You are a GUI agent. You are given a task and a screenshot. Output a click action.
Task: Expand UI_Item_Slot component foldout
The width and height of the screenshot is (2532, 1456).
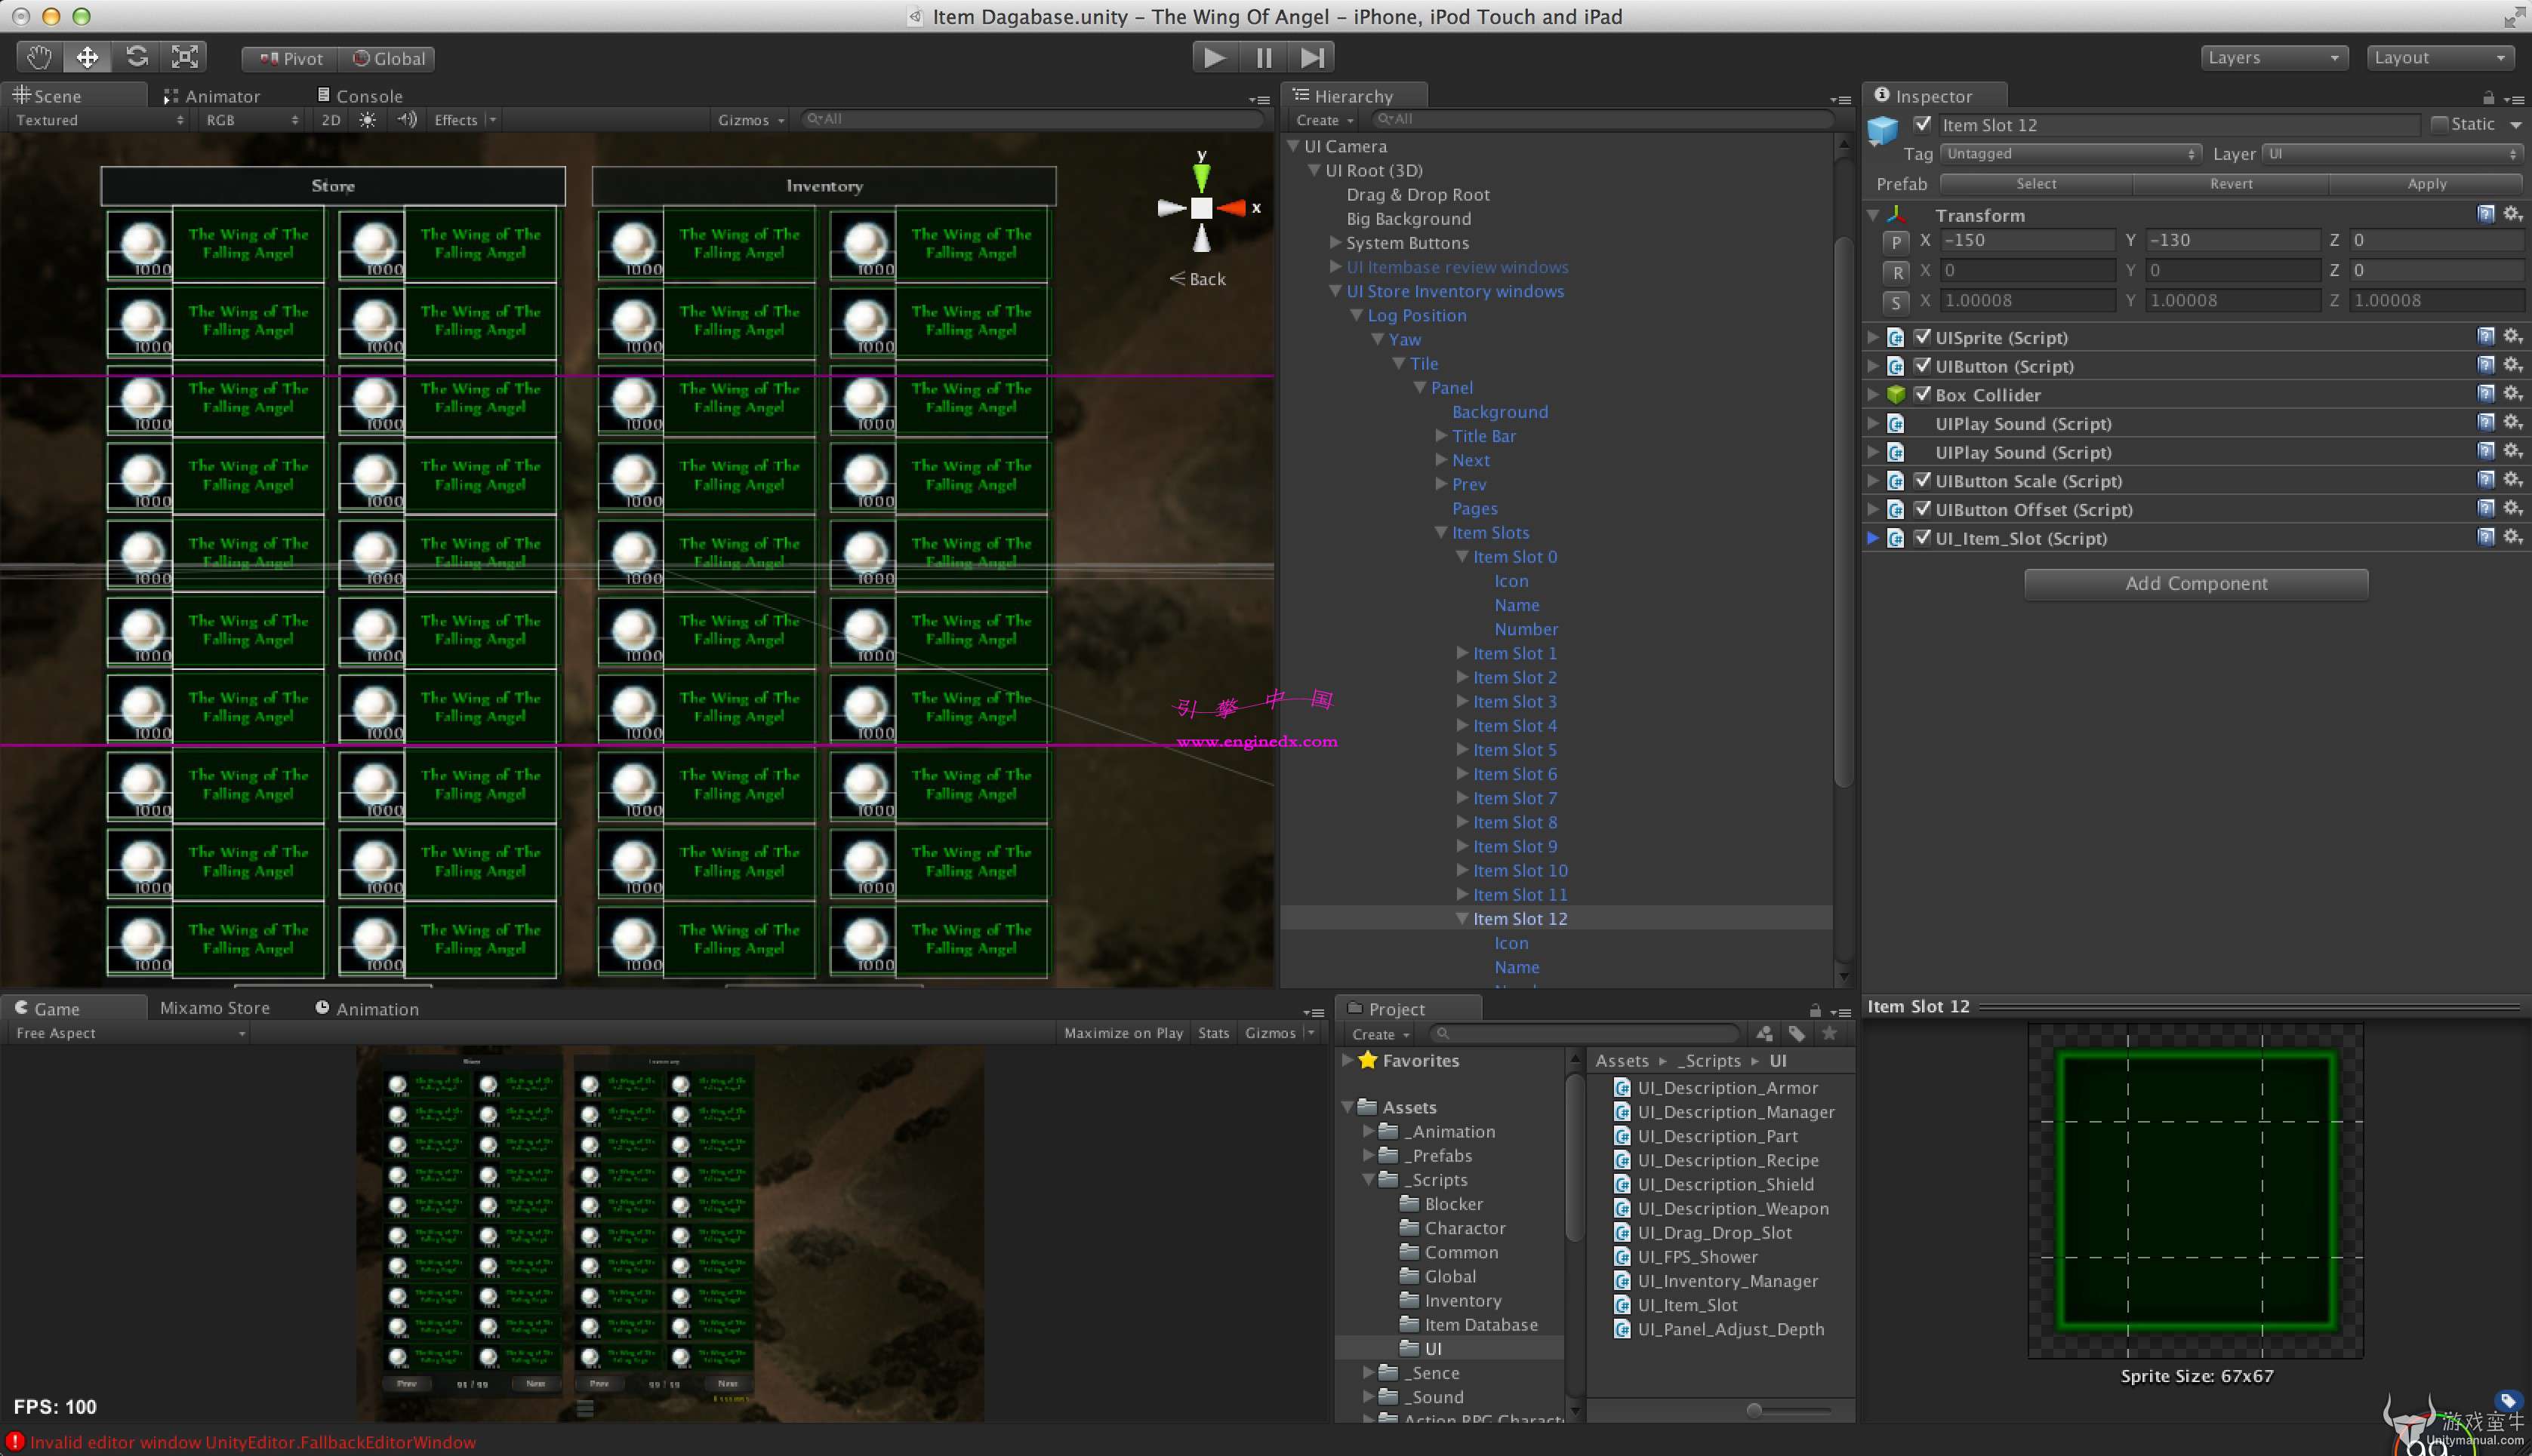click(1873, 537)
